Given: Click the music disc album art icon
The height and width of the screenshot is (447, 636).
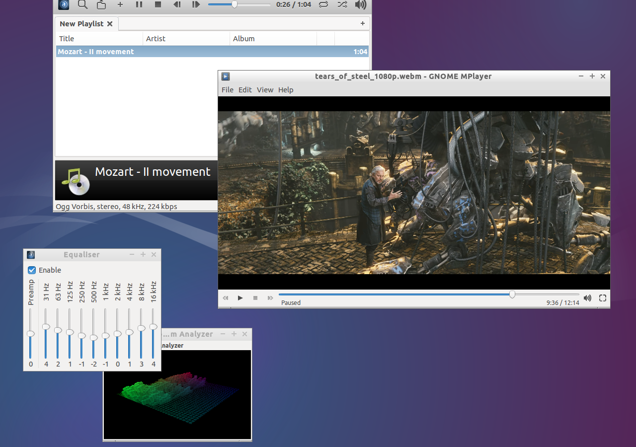Looking at the screenshot, I should pos(76,181).
